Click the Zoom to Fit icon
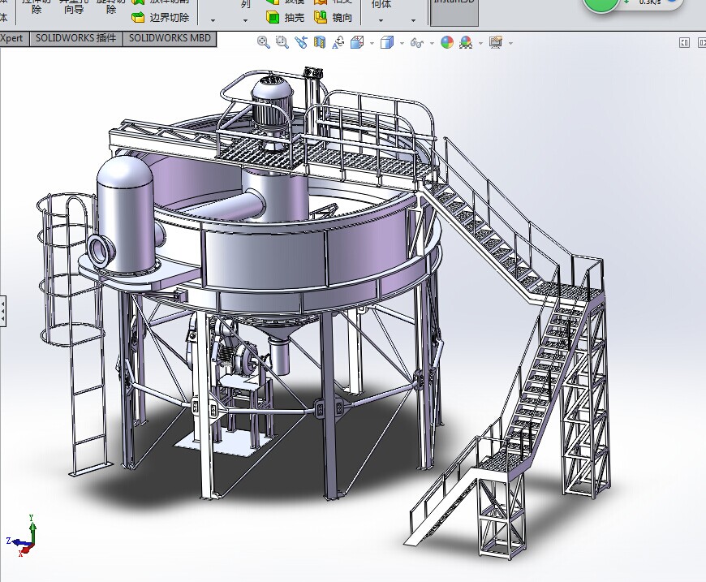 tap(264, 42)
